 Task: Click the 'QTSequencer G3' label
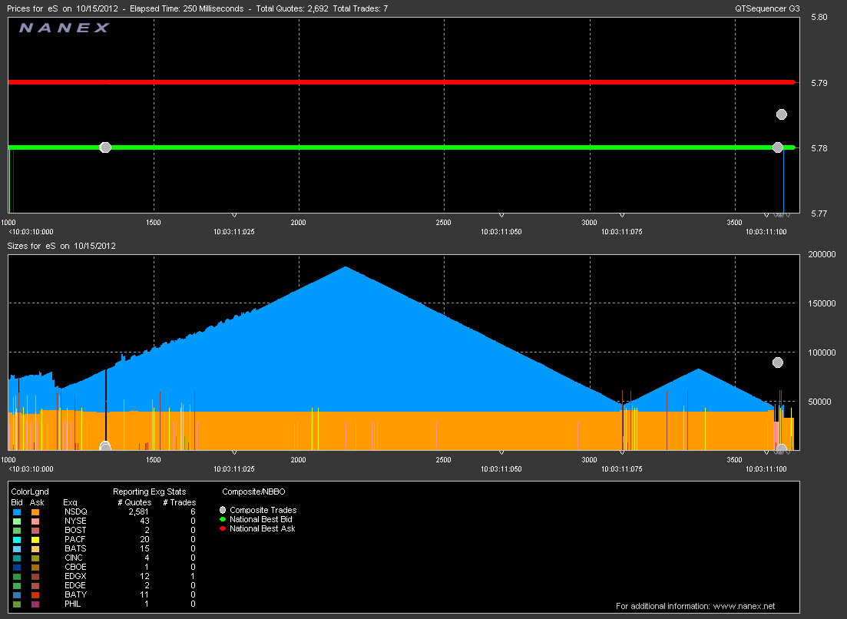pyautogui.click(x=767, y=8)
